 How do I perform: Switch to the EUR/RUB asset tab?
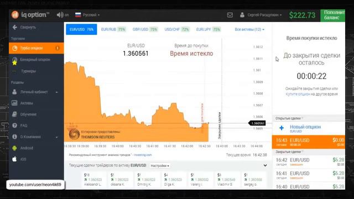point(113,29)
